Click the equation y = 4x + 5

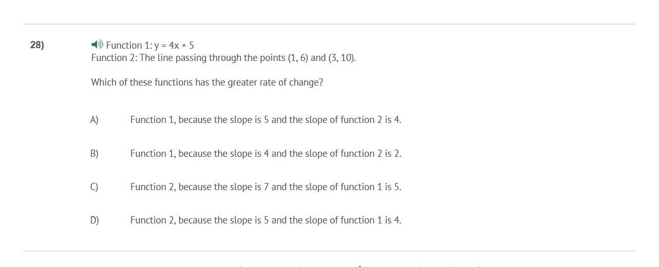point(174,45)
